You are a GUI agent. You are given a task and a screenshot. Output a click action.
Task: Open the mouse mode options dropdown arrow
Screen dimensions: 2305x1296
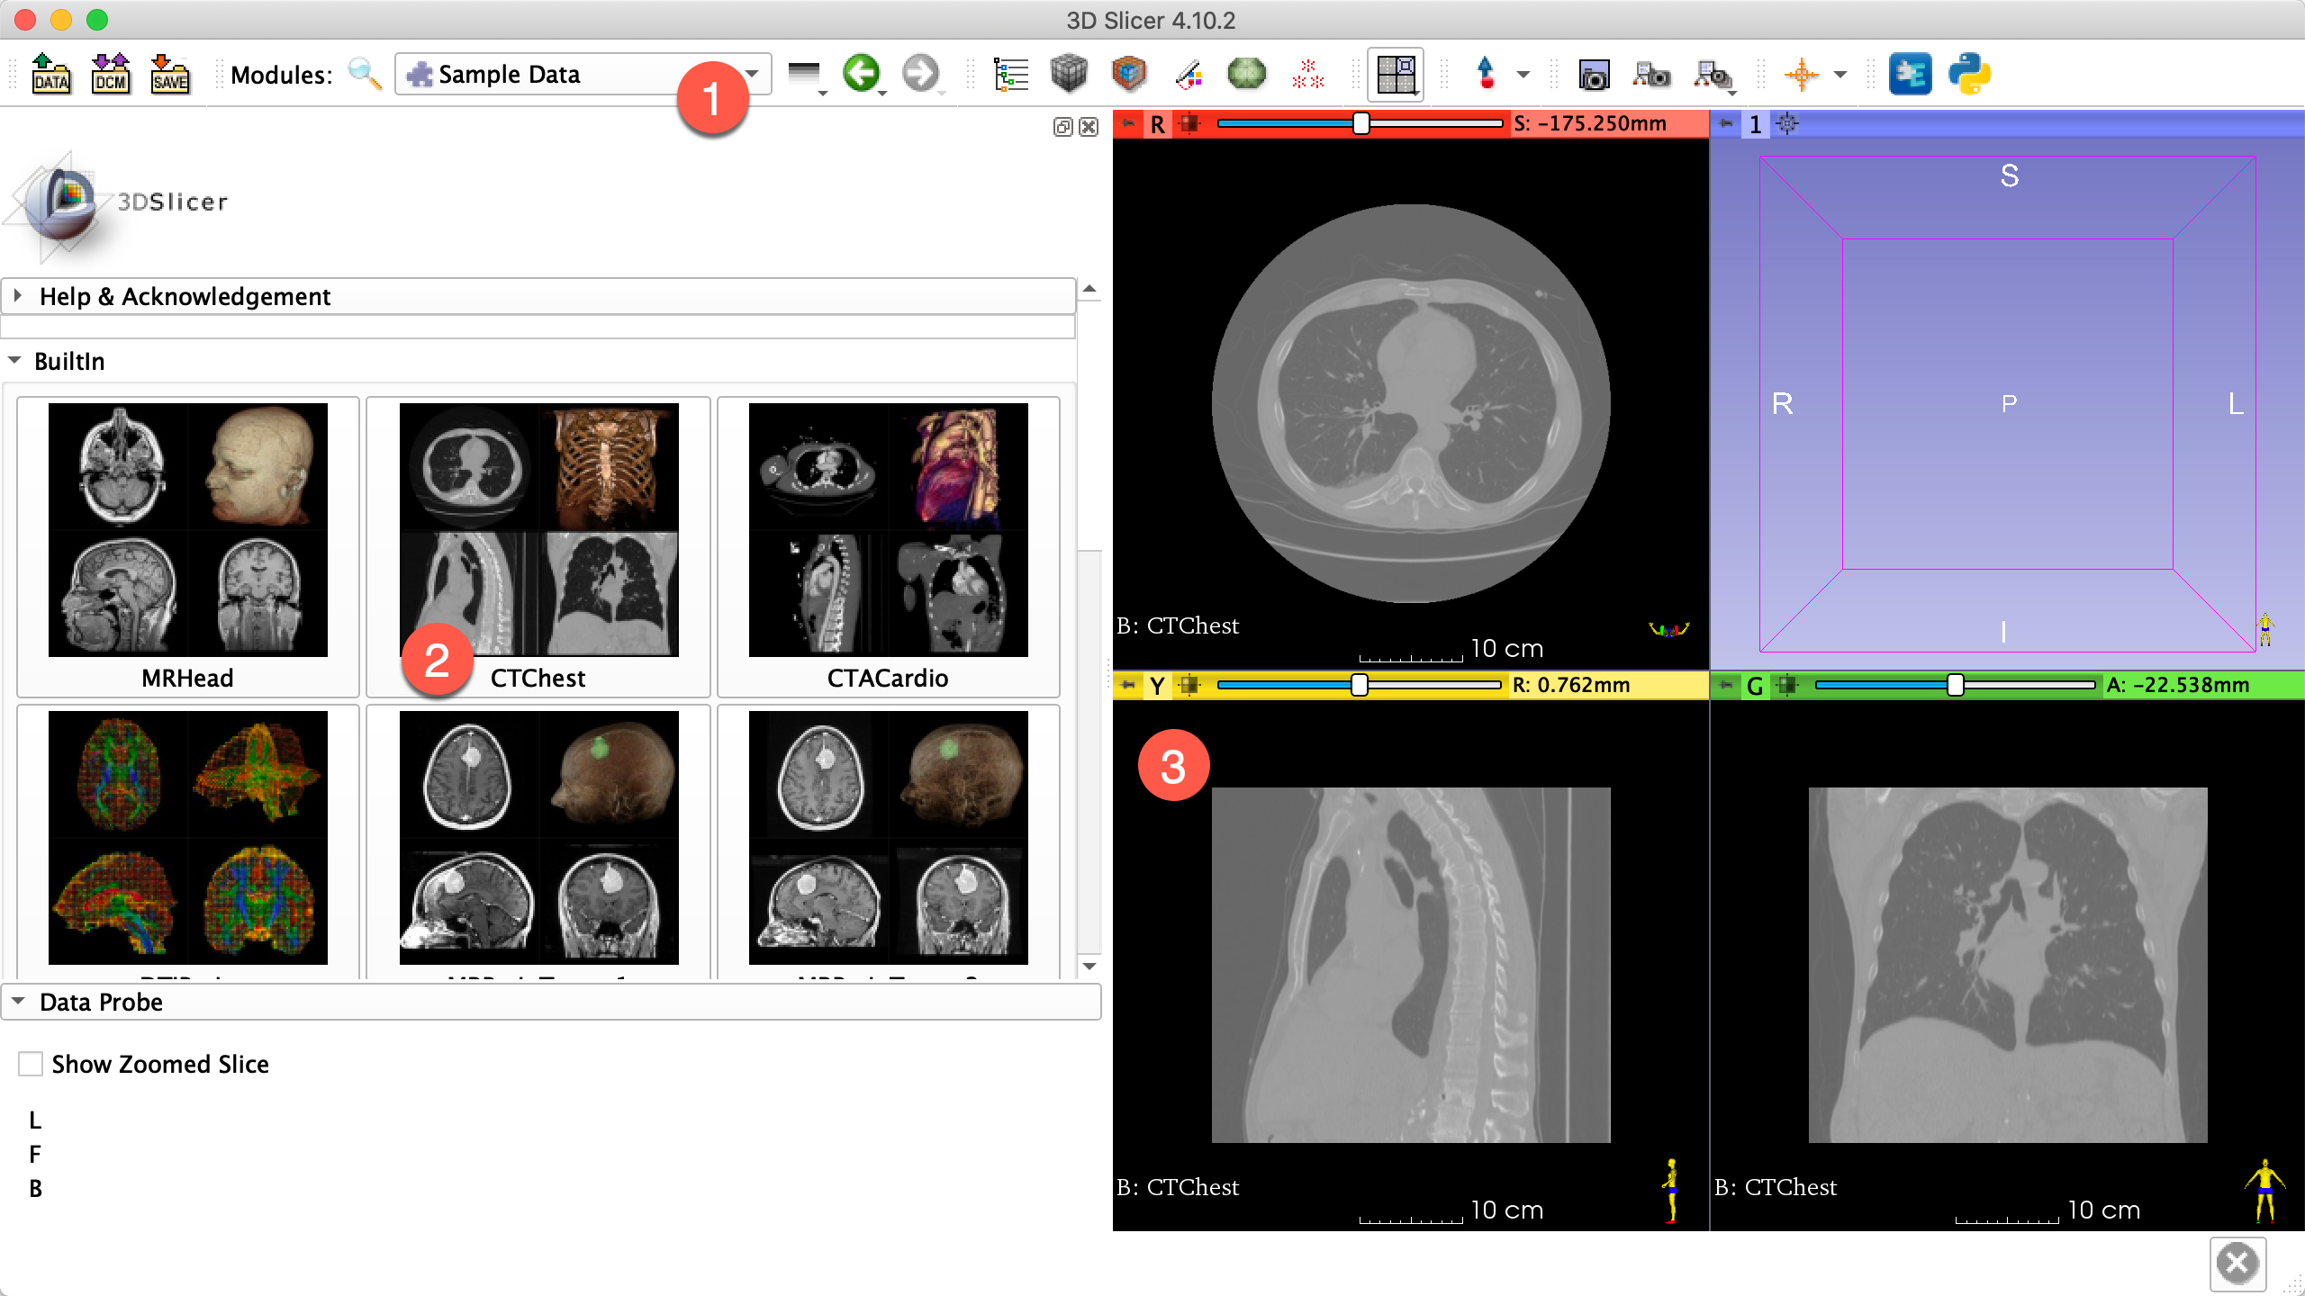(x=1523, y=75)
